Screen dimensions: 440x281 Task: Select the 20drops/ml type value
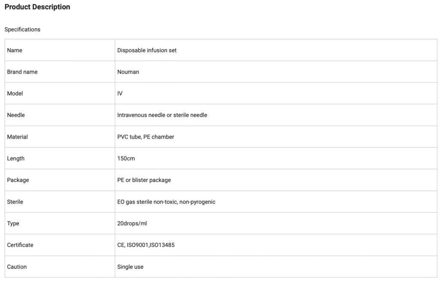tap(132, 224)
